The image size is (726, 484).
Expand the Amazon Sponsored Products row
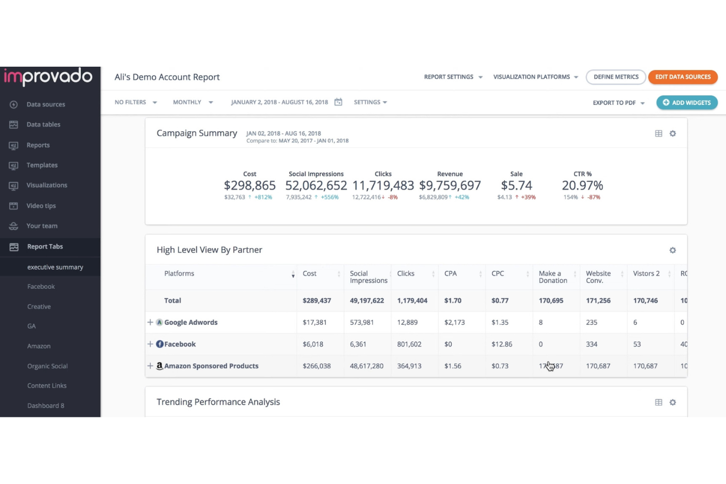pos(150,366)
